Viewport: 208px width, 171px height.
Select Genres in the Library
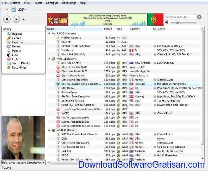point(16,38)
